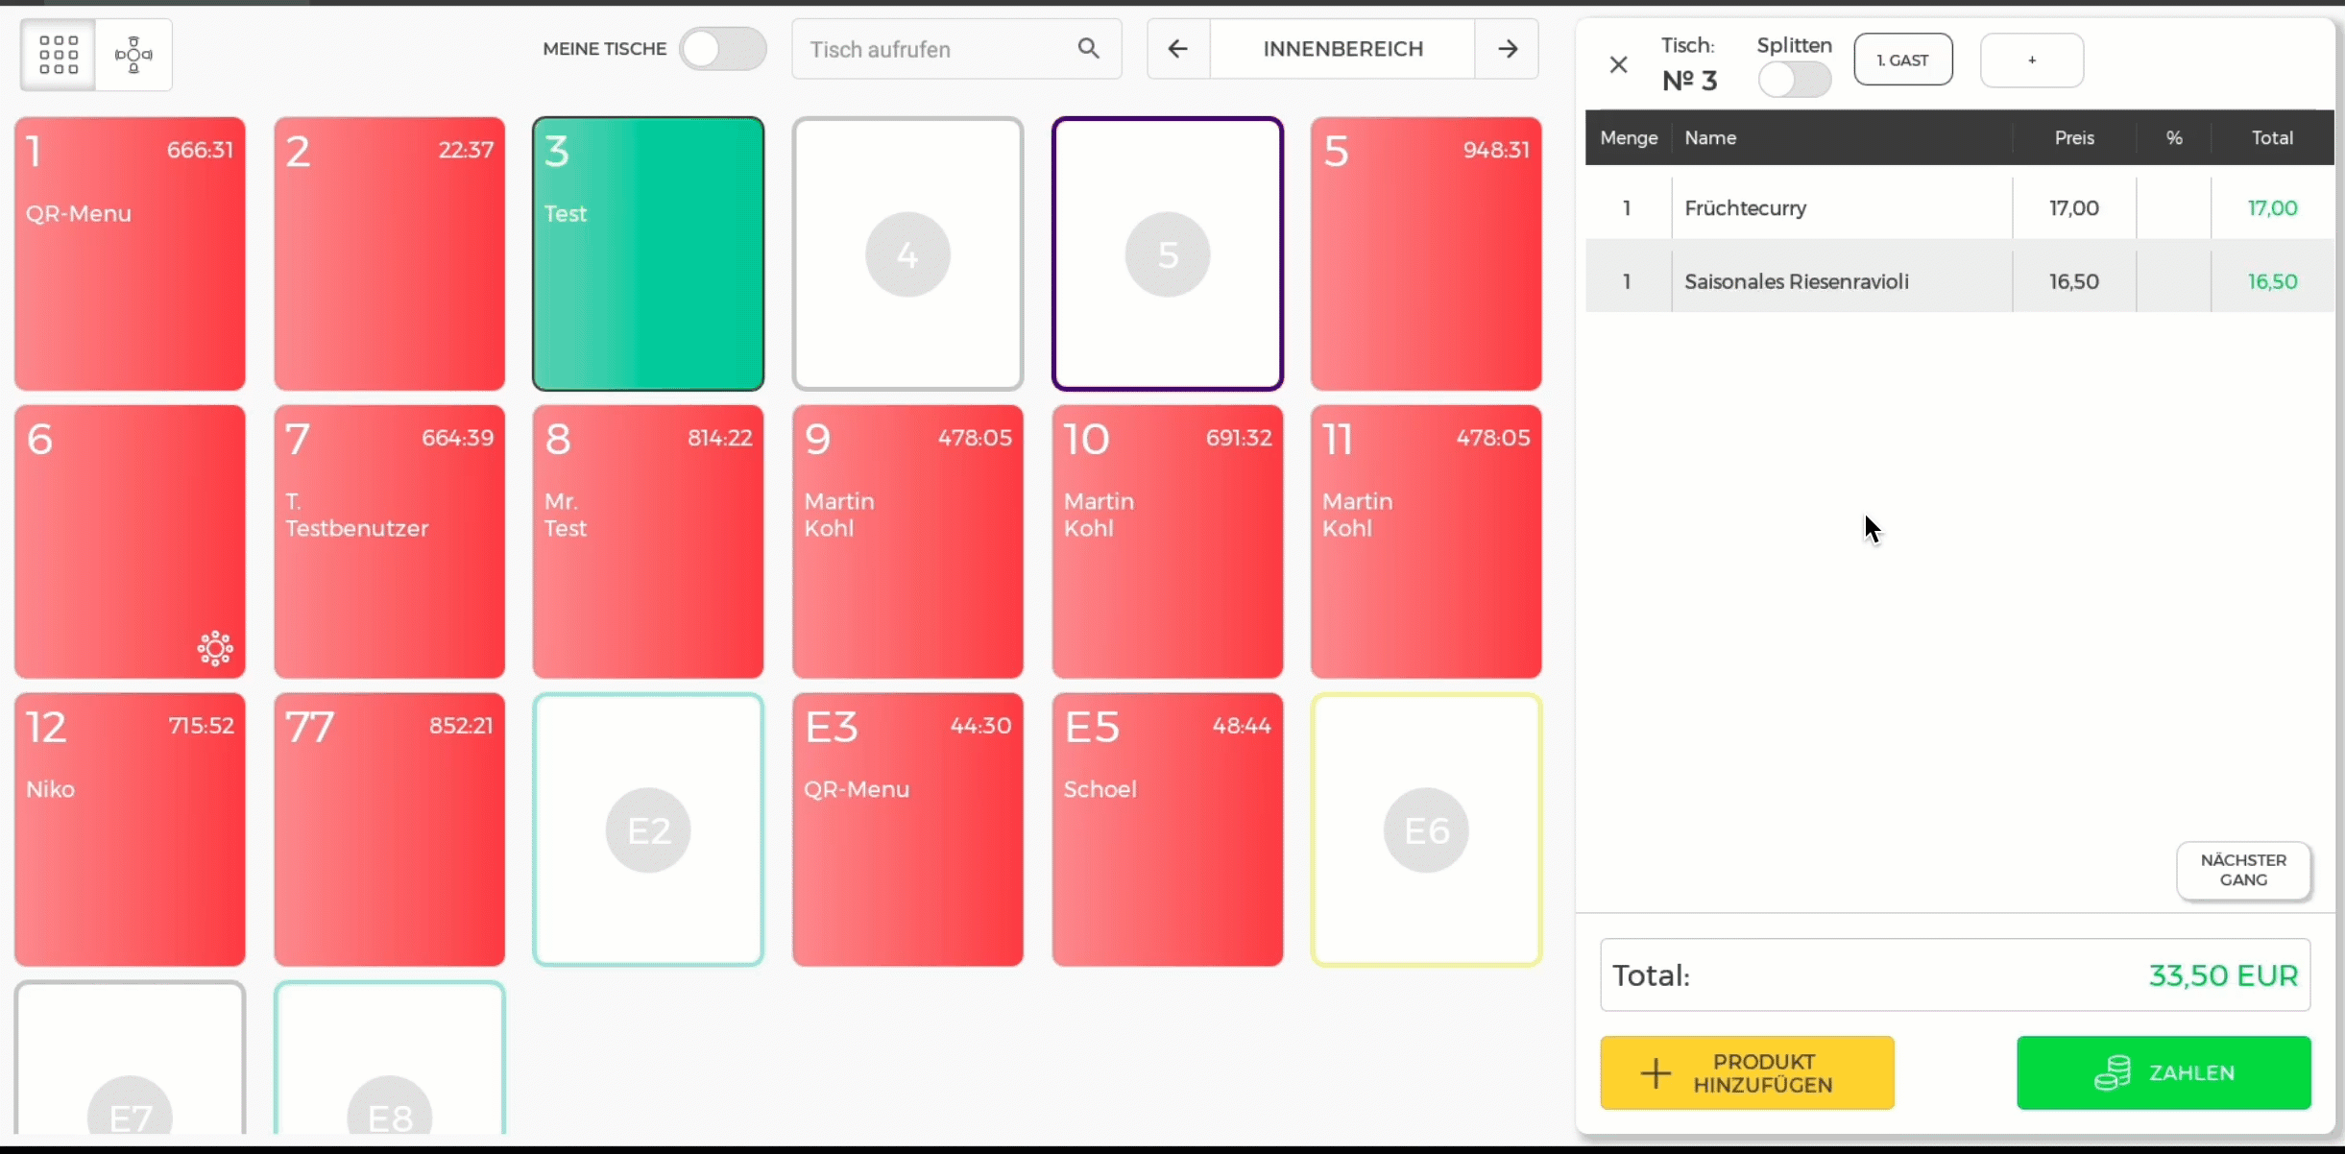Click the Nächster Gang button
Viewport: 2345px width, 1154px height.
click(x=2243, y=870)
